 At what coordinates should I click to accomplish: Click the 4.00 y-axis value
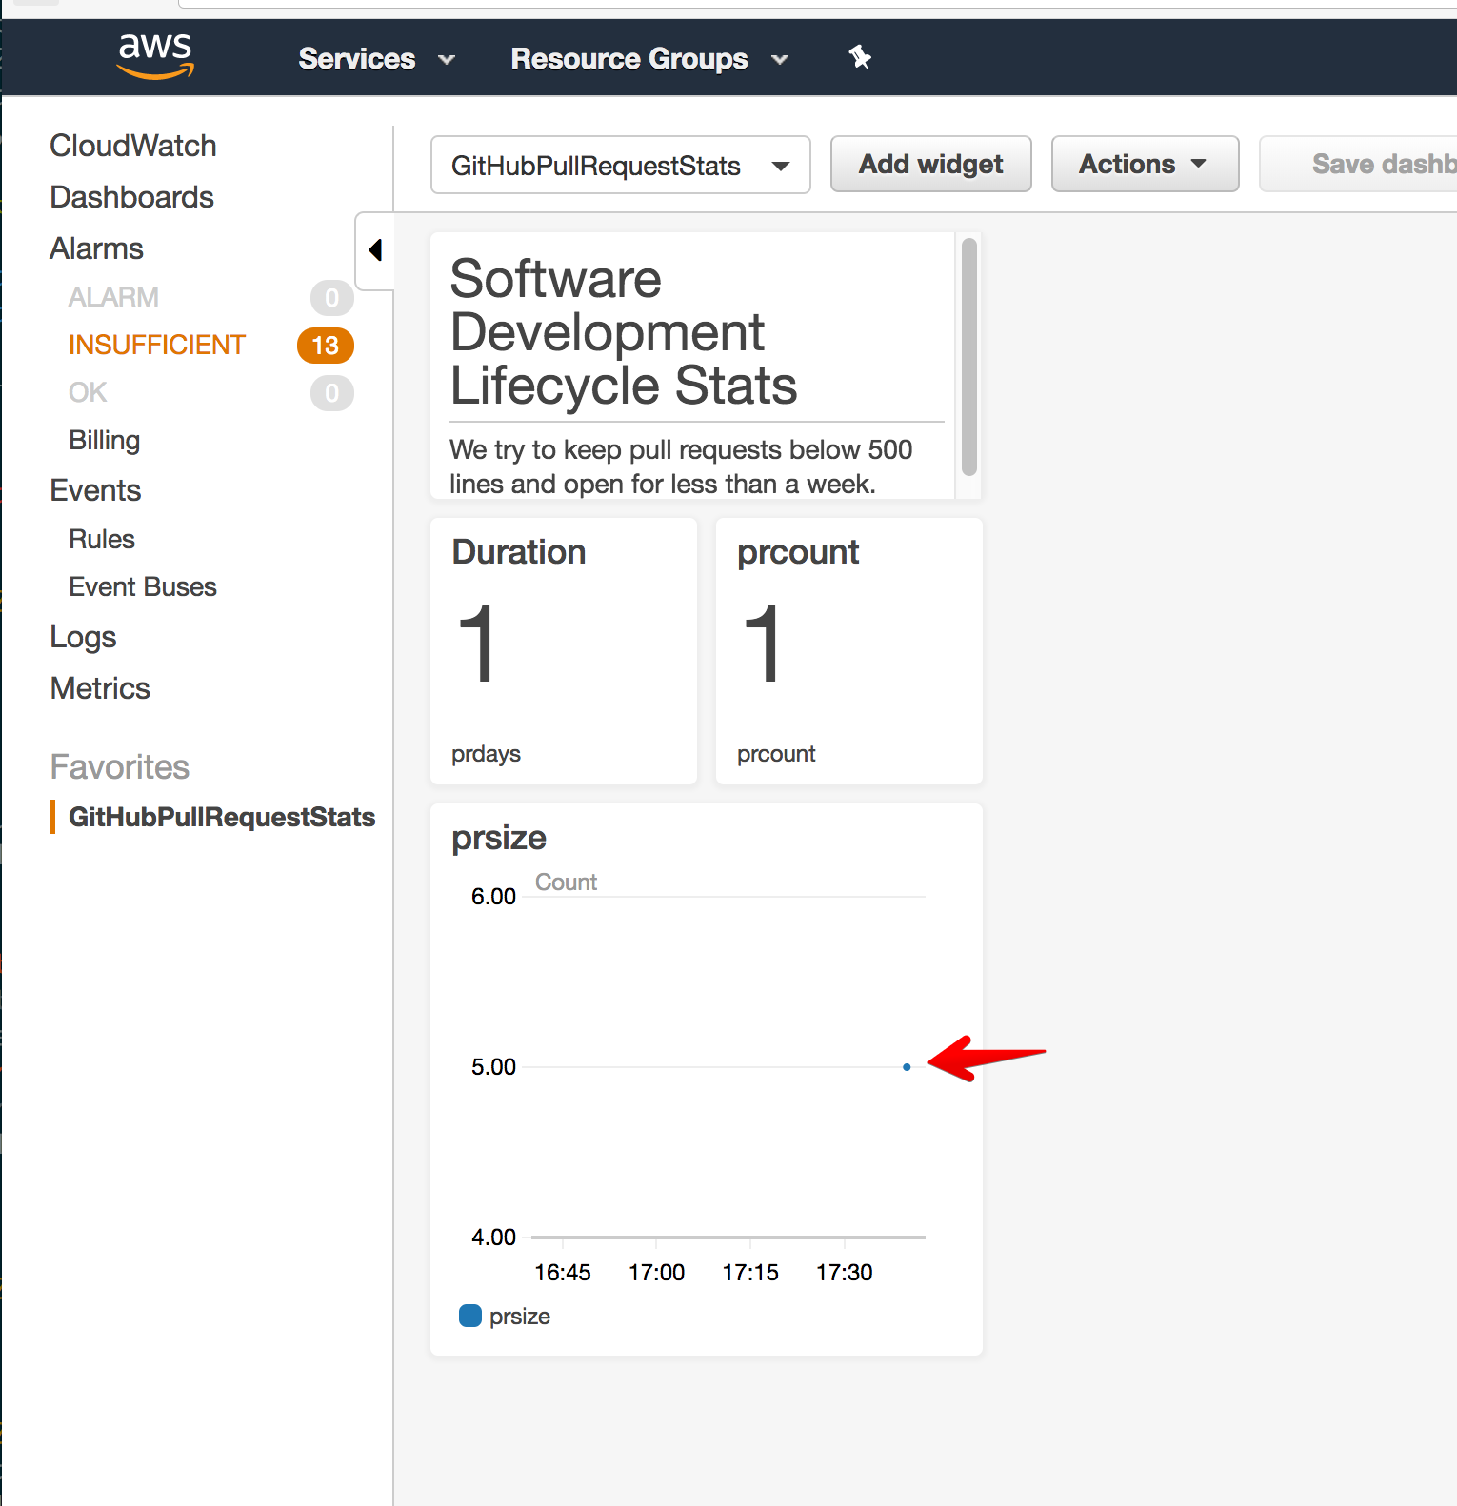493,1238
